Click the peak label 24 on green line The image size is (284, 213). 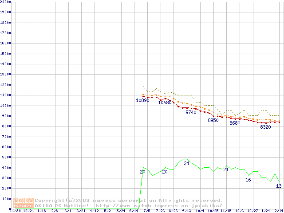click(x=186, y=163)
